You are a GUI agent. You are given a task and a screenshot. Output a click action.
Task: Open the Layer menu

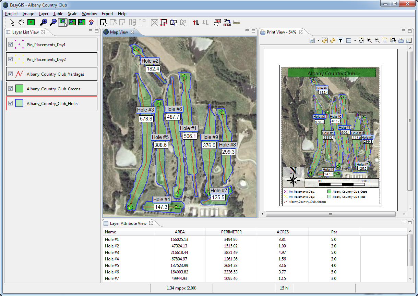click(44, 14)
